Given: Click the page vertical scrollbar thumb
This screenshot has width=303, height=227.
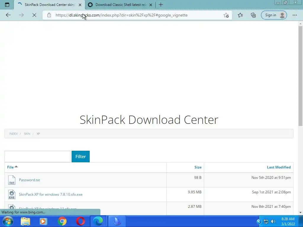Looking at the screenshot, I should pyautogui.click(x=300, y=76).
